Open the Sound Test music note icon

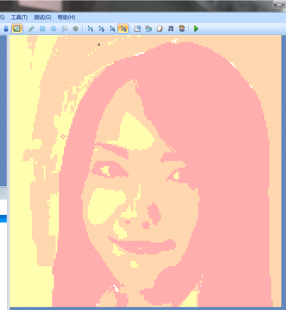coord(171,29)
